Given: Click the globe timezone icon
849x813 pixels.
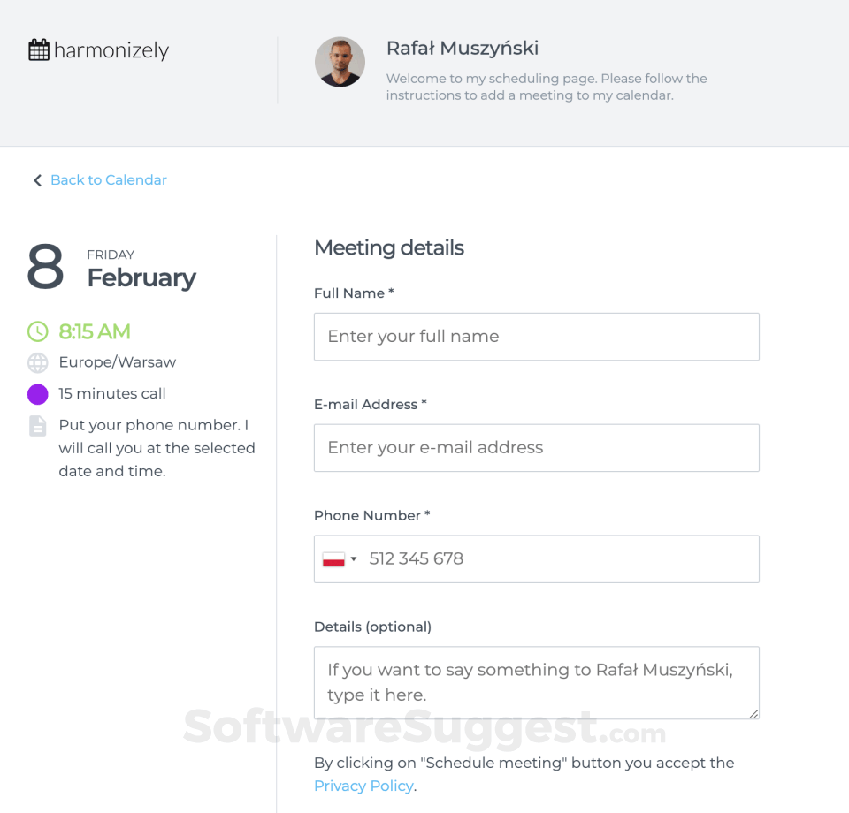Looking at the screenshot, I should pyautogui.click(x=38, y=362).
